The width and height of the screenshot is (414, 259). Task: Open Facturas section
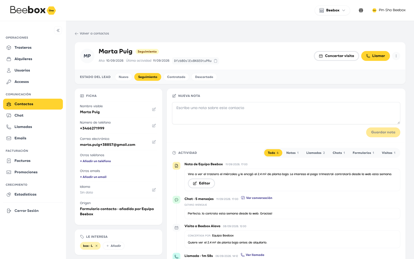pyautogui.click(x=33, y=161)
